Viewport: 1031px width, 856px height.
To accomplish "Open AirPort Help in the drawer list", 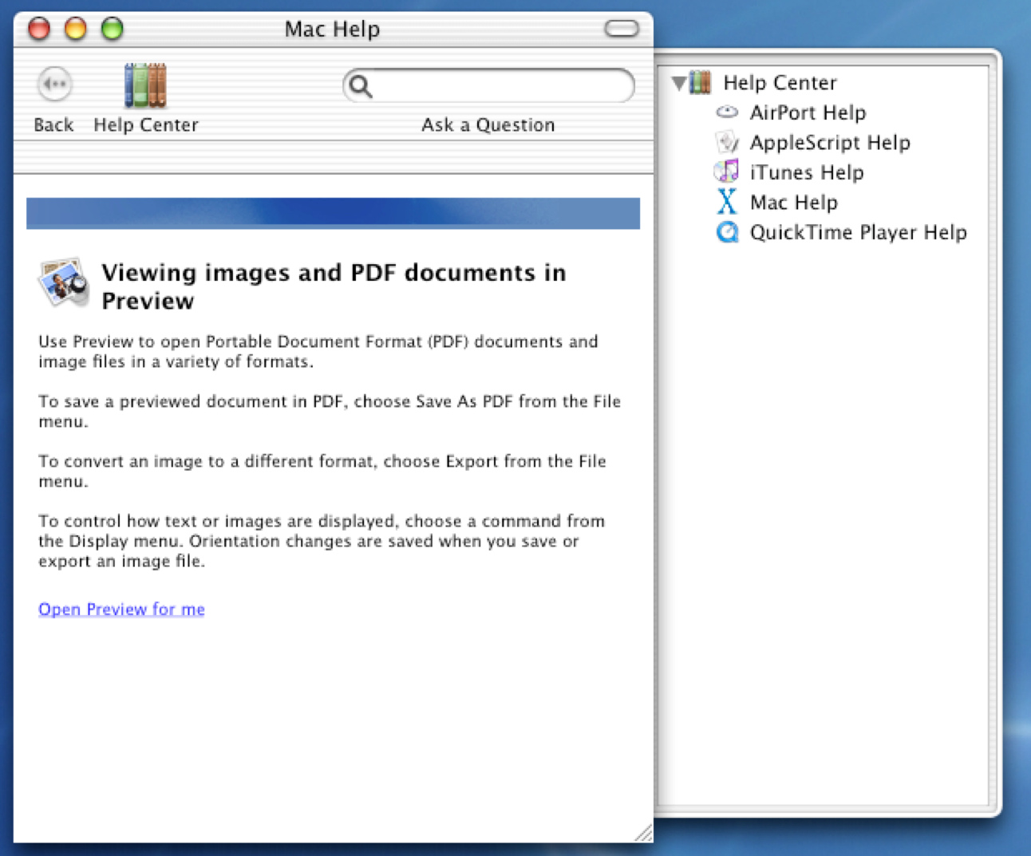I will pos(808,112).
